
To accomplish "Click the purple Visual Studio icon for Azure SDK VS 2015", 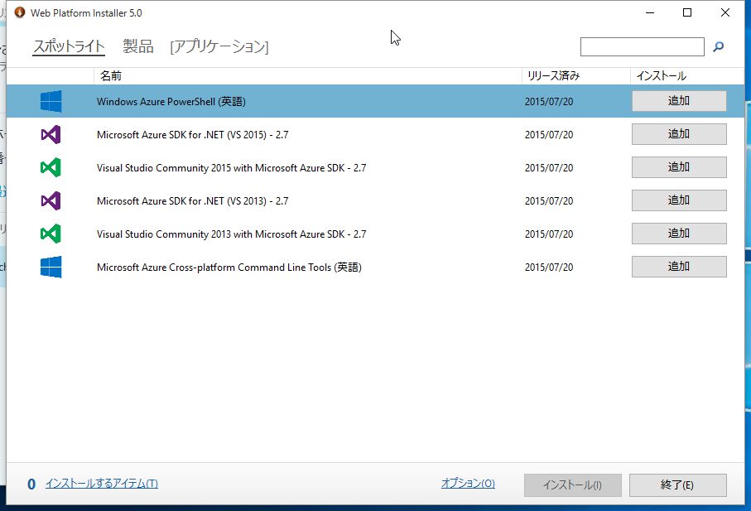I will [51, 134].
